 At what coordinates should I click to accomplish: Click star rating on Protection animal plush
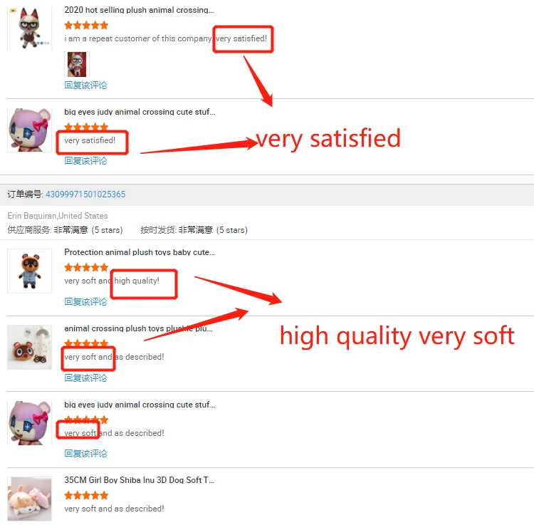(86, 267)
